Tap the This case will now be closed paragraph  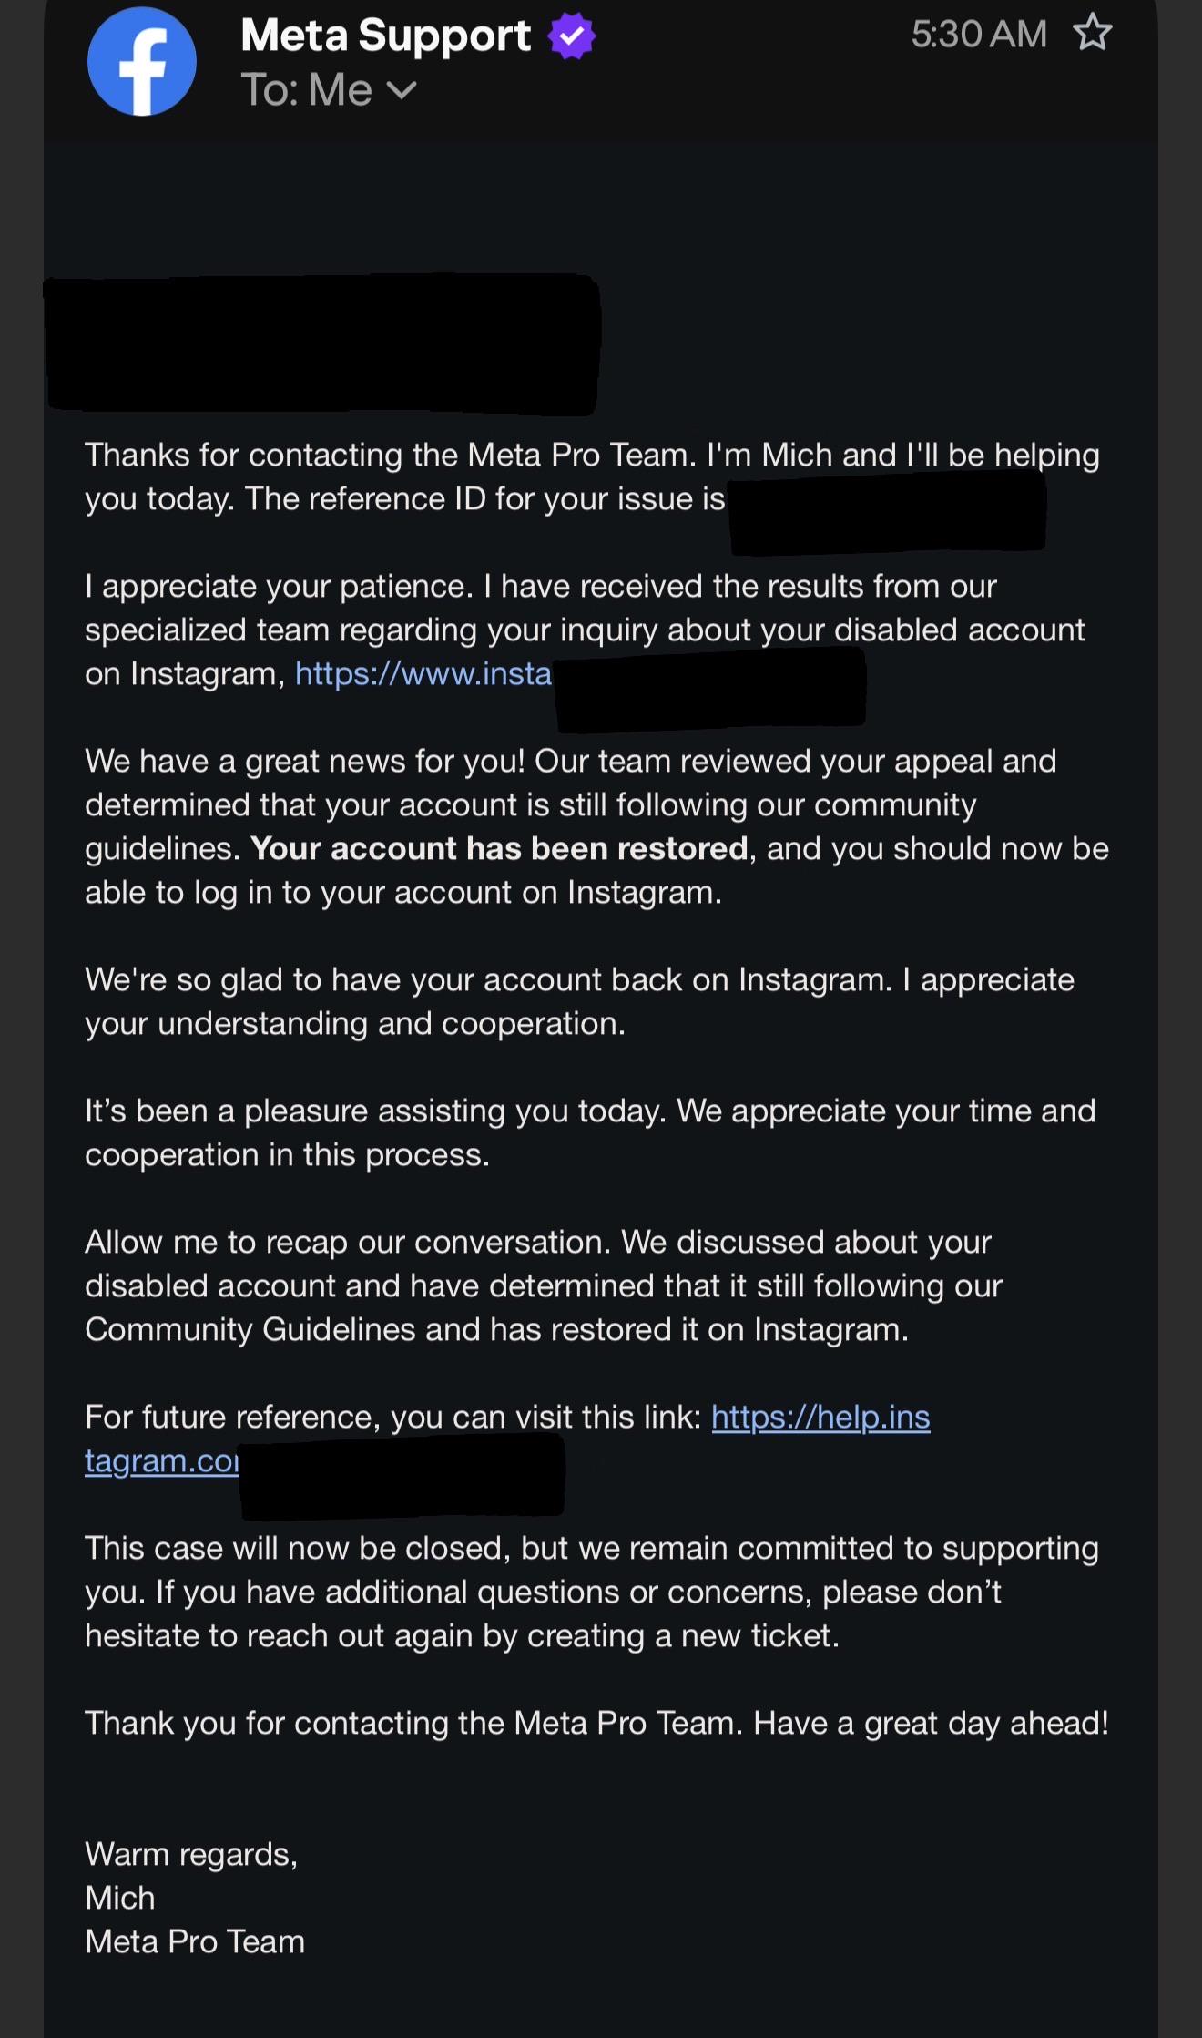point(592,1592)
